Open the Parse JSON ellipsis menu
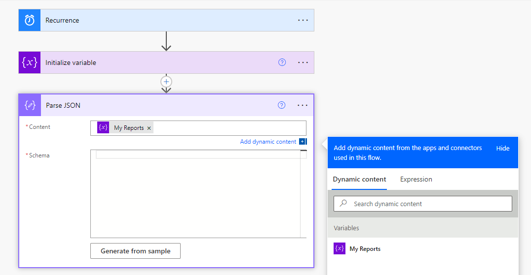The image size is (531, 275). coord(303,105)
